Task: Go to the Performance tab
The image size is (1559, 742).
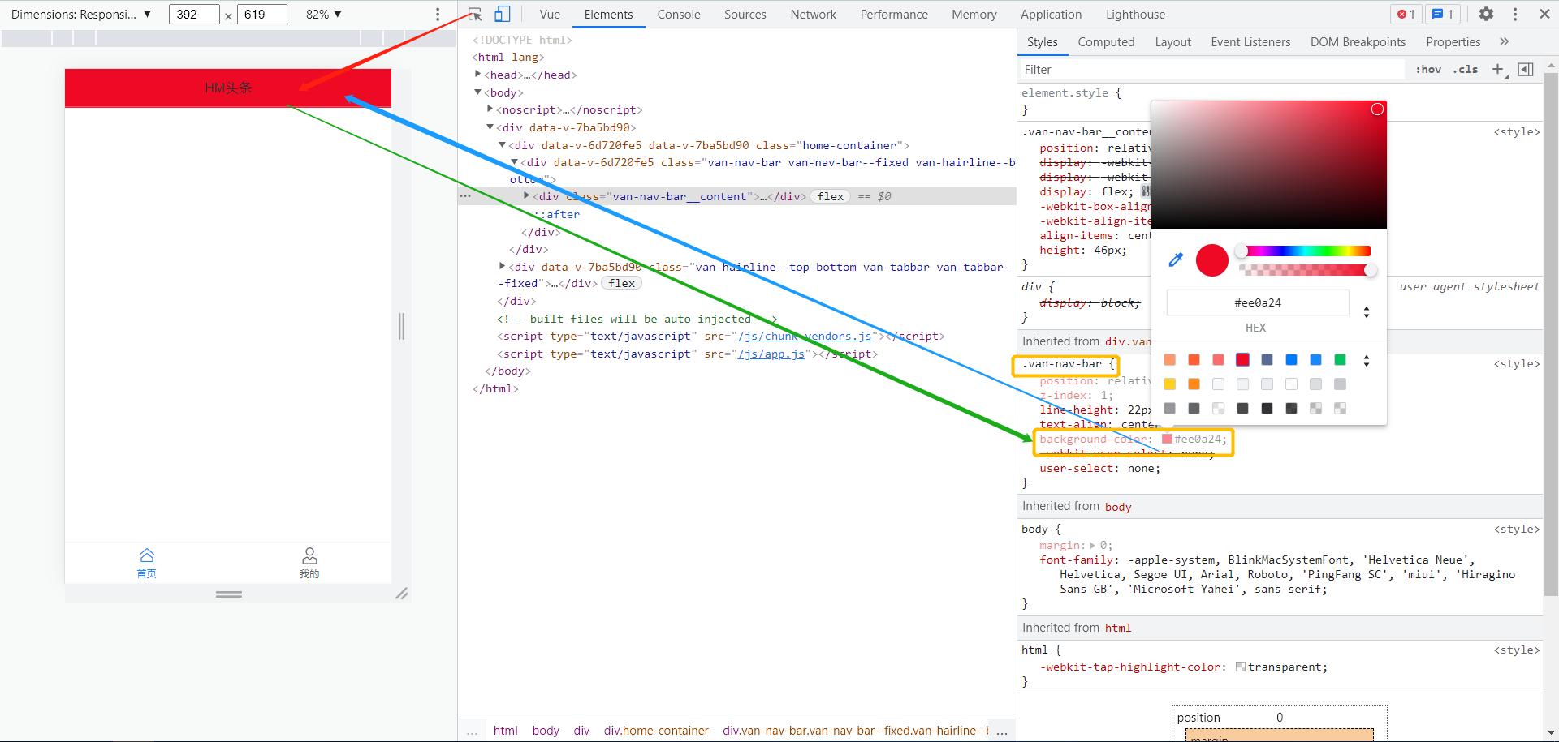Action: (x=894, y=14)
